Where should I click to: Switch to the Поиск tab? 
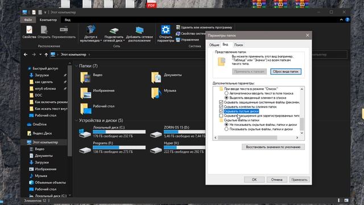pos(238,45)
